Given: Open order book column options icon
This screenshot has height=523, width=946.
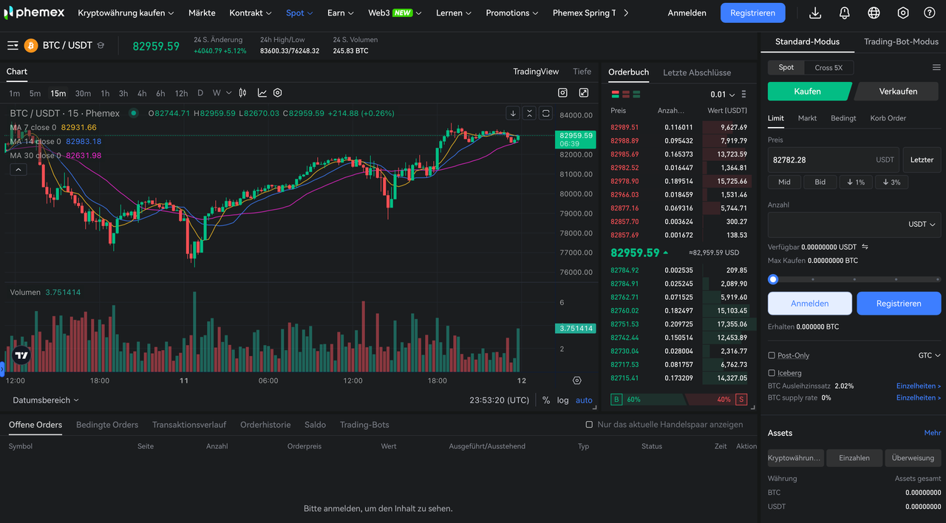Looking at the screenshot, I should pyautogui.click(x=743, y=95).
